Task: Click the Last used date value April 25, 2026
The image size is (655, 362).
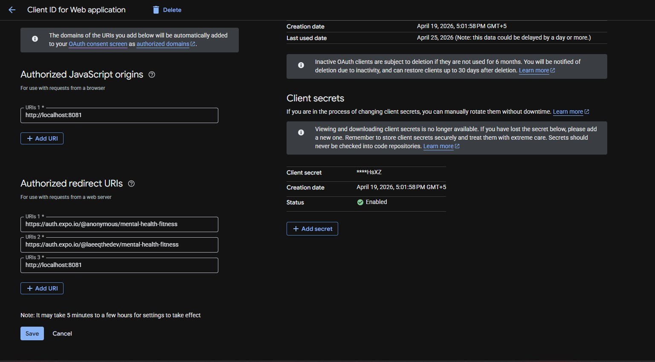Action: click(504, 37)
